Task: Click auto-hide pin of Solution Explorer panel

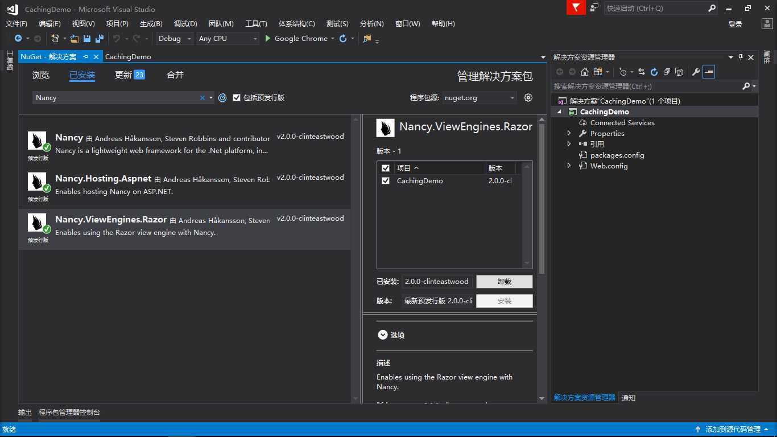Action: point(741,57)
